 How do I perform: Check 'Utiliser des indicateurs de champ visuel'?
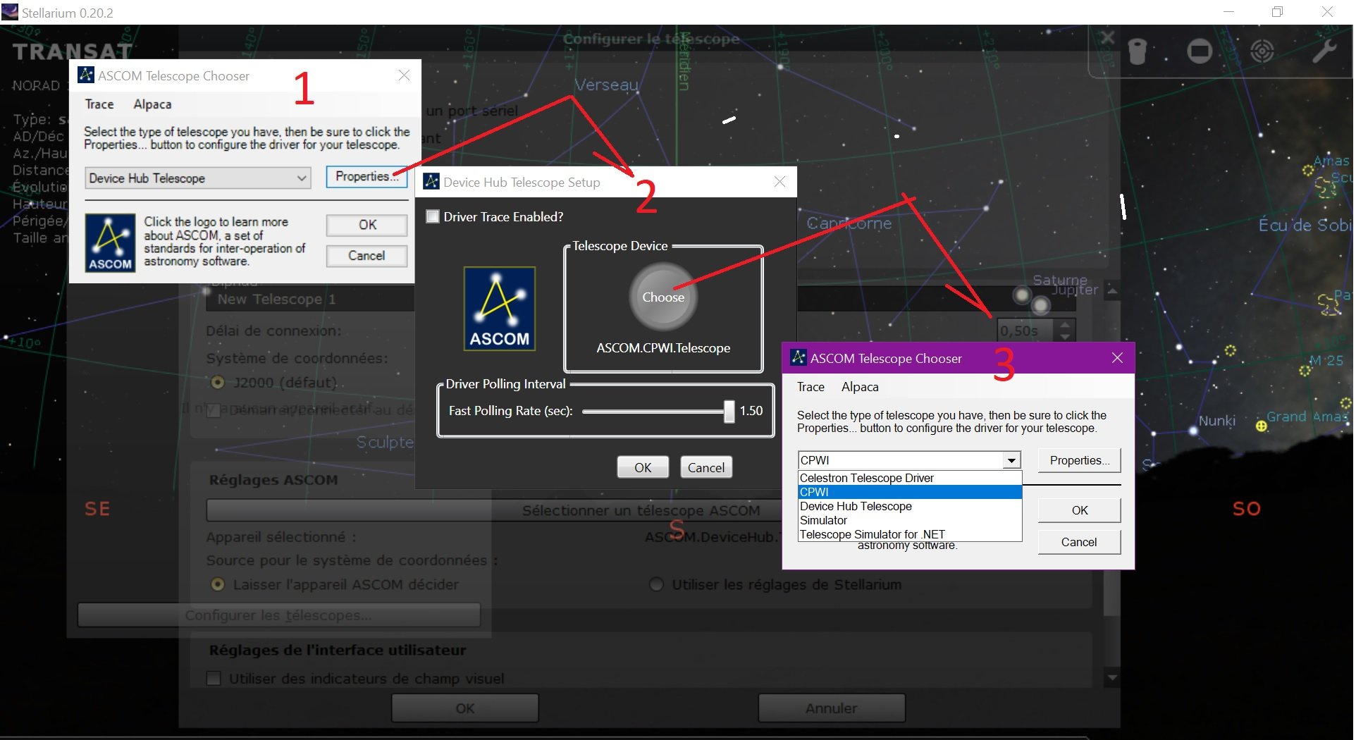[x=213, y=679]
